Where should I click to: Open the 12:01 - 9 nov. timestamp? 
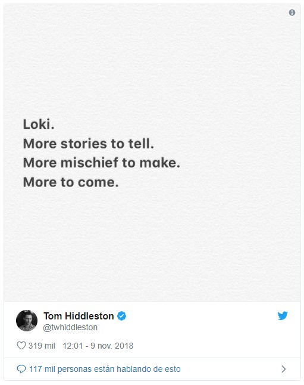pos(98,346)
